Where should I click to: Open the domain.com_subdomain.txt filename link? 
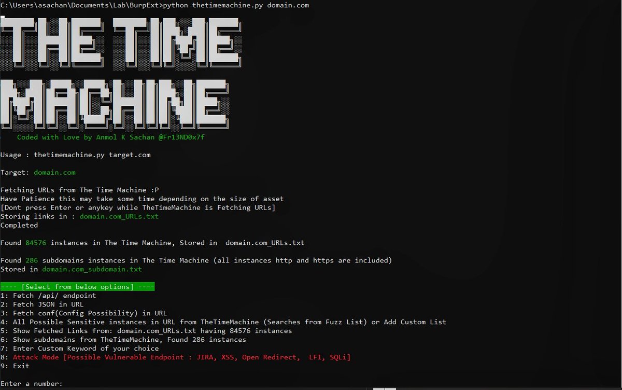[x=91, y=269]
